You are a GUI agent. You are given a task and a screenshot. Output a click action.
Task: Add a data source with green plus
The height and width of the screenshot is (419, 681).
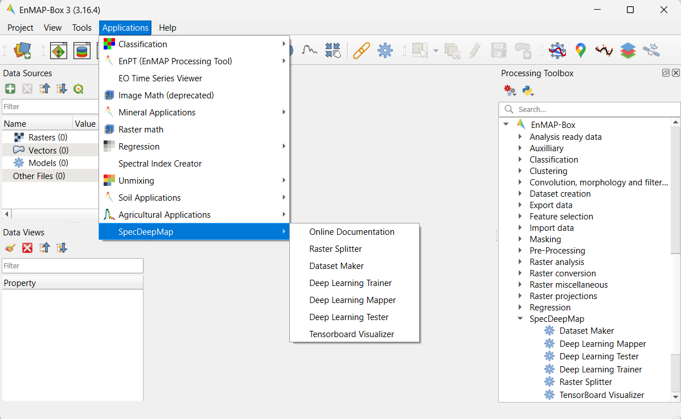tap(10, 89)
